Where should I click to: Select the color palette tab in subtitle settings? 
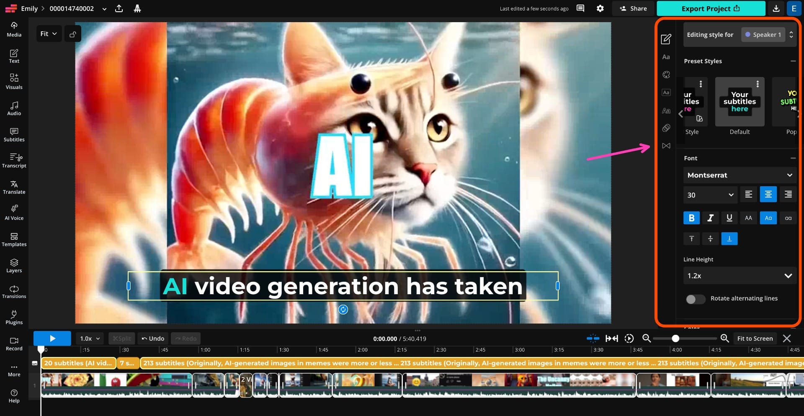click(666, 74)
